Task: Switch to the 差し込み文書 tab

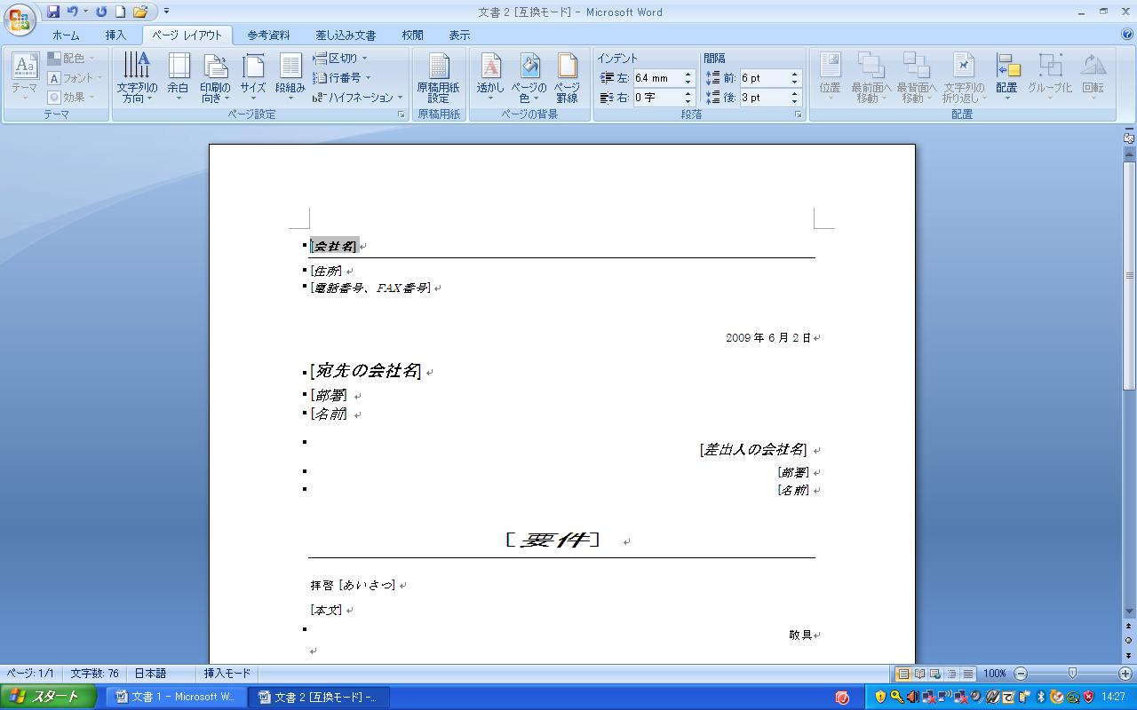Action: point(346,35)
